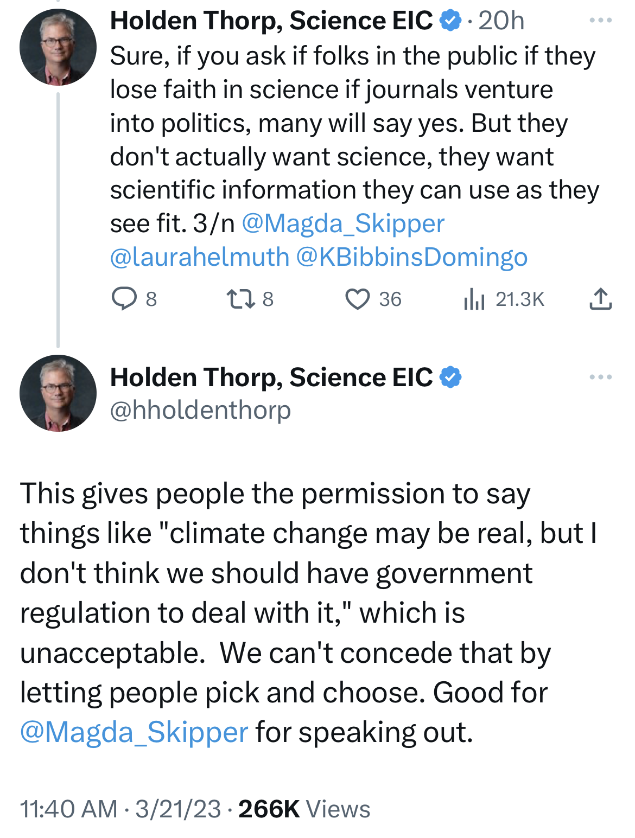The height and width of the screenshot is (838, 635).
Task: Open Holden Thorp's avatar on first tweet
Action: click(58, 47)
